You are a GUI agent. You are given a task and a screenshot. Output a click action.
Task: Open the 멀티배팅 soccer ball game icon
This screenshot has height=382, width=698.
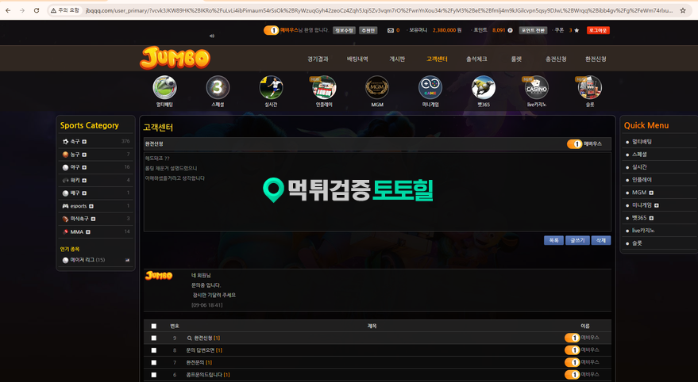tap(164, 87)
